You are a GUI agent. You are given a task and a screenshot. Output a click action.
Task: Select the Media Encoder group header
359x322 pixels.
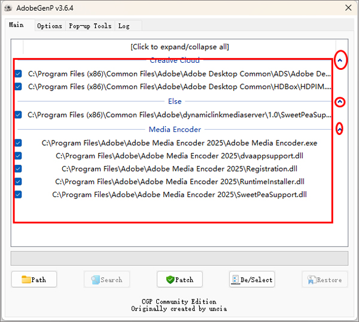click(x=175, y=130)
